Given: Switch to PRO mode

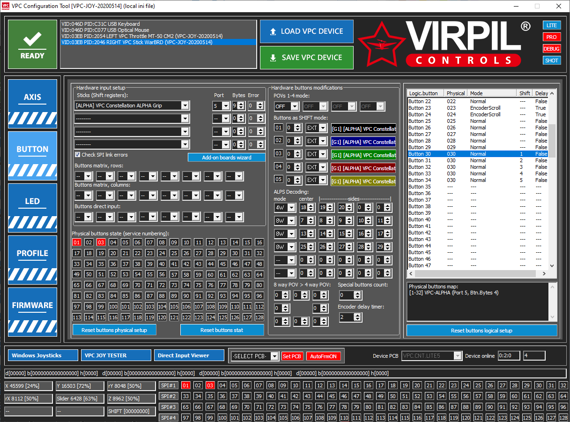Looking at the screenshot, I should click(x=552, y=37).
